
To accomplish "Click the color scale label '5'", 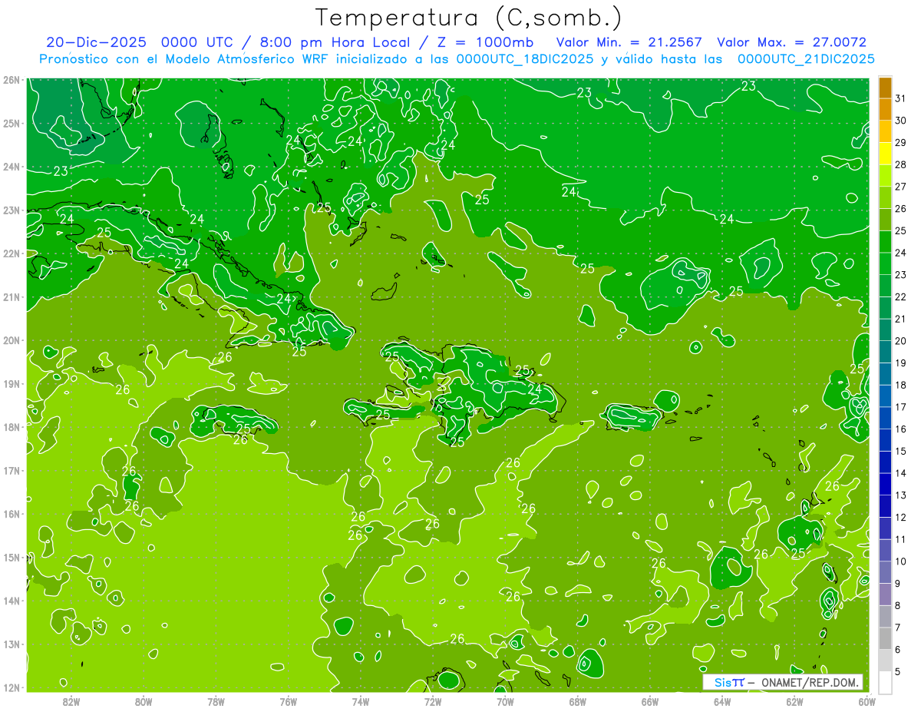I will [x=897, y=671].
